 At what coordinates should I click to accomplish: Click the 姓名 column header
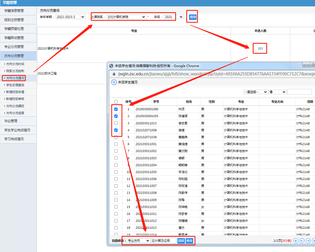(189, 102)
